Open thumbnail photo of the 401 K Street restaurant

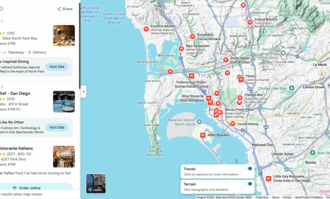pyautogui.click(x=64, y=101)
